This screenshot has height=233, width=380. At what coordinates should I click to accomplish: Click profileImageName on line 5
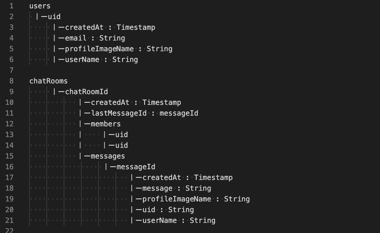pos(99,49)
